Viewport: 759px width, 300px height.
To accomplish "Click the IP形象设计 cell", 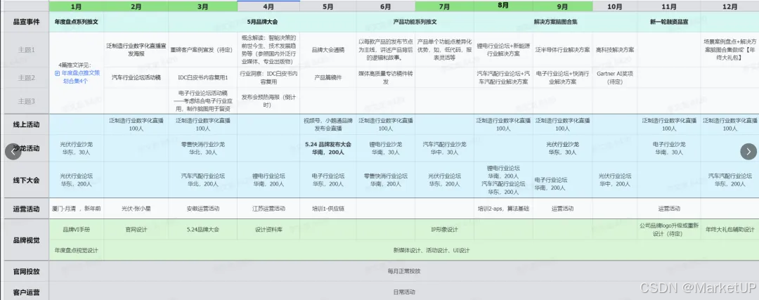I will click(444, 229).
